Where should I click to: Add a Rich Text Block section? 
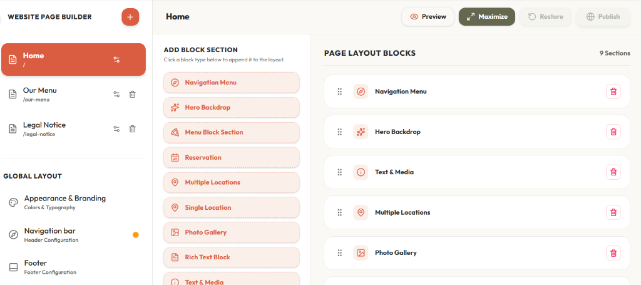[232, 257]
